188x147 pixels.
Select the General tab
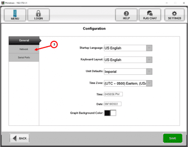(24, 40)
